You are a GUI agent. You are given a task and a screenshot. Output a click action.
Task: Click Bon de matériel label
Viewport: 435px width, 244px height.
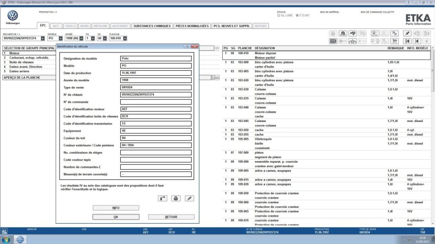[x=330, y=12]
